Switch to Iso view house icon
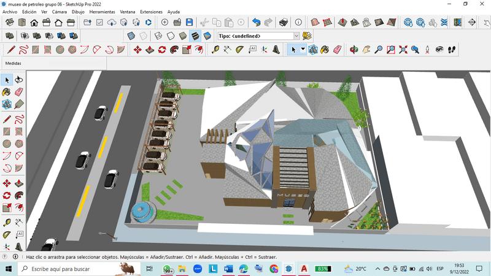The image size is (491, 276). click(9, 22)
